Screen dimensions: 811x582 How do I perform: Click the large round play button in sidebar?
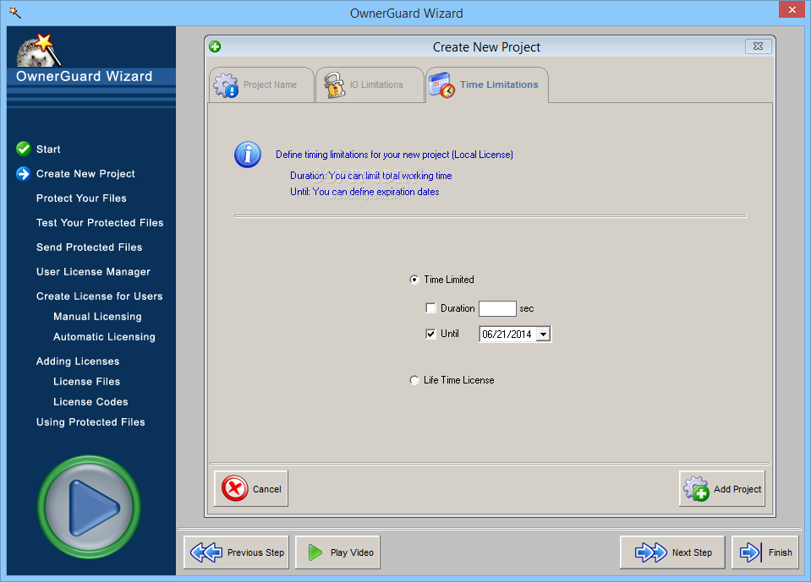(x=89, y=507)
